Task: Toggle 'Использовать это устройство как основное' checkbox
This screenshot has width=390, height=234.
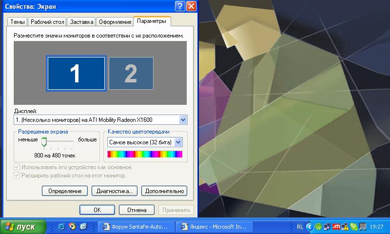Action: 17,167
